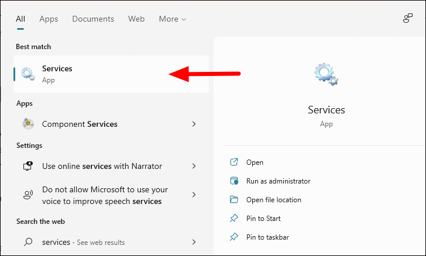Click the web search magnifier icon
Screen dimensions: 426x256
point(28,241)
